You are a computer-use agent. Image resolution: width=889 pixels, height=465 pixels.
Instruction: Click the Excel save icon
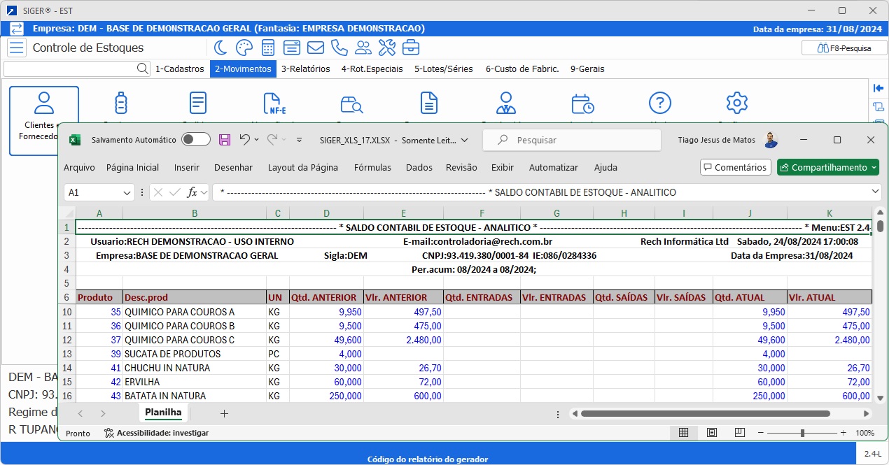click(x=225, y=140)
